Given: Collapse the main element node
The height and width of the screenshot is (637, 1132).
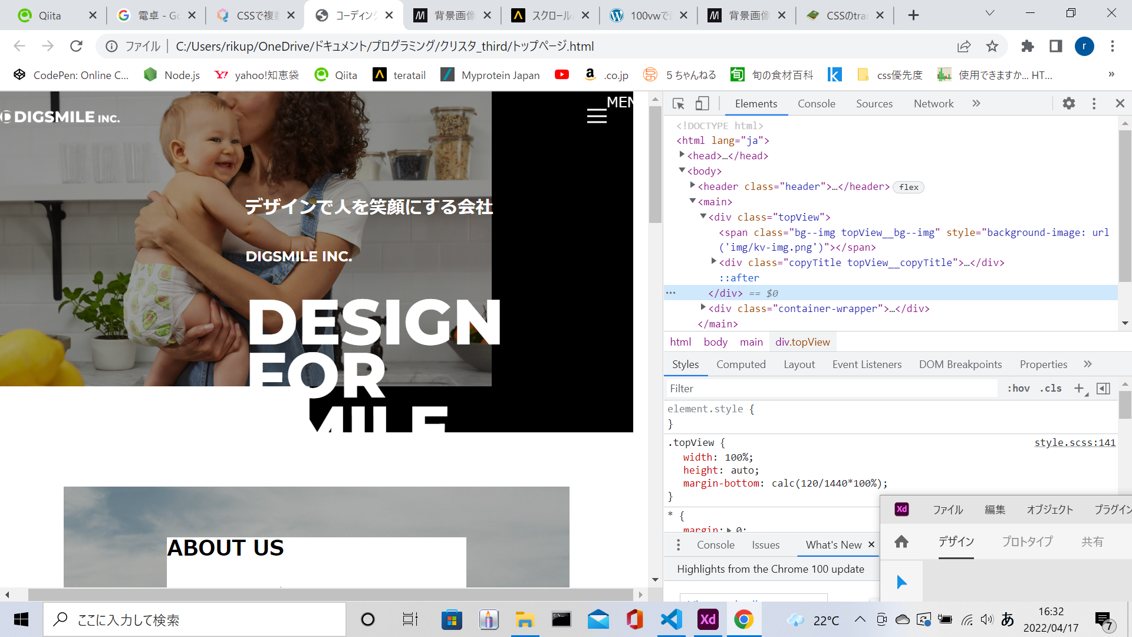Looking at the screenshot, I should pyautogui.click(x=693, y=201).
